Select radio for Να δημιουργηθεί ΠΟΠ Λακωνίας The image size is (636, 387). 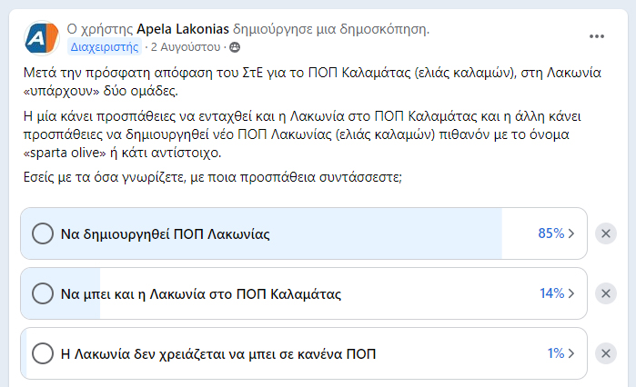point(43,233)
